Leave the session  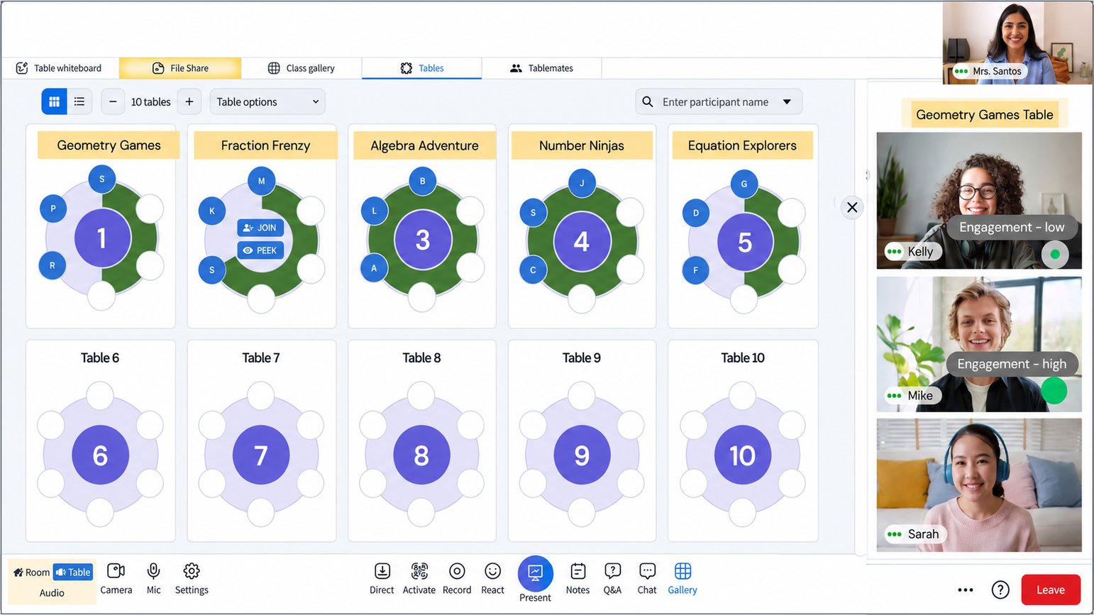pos(1051,589)
